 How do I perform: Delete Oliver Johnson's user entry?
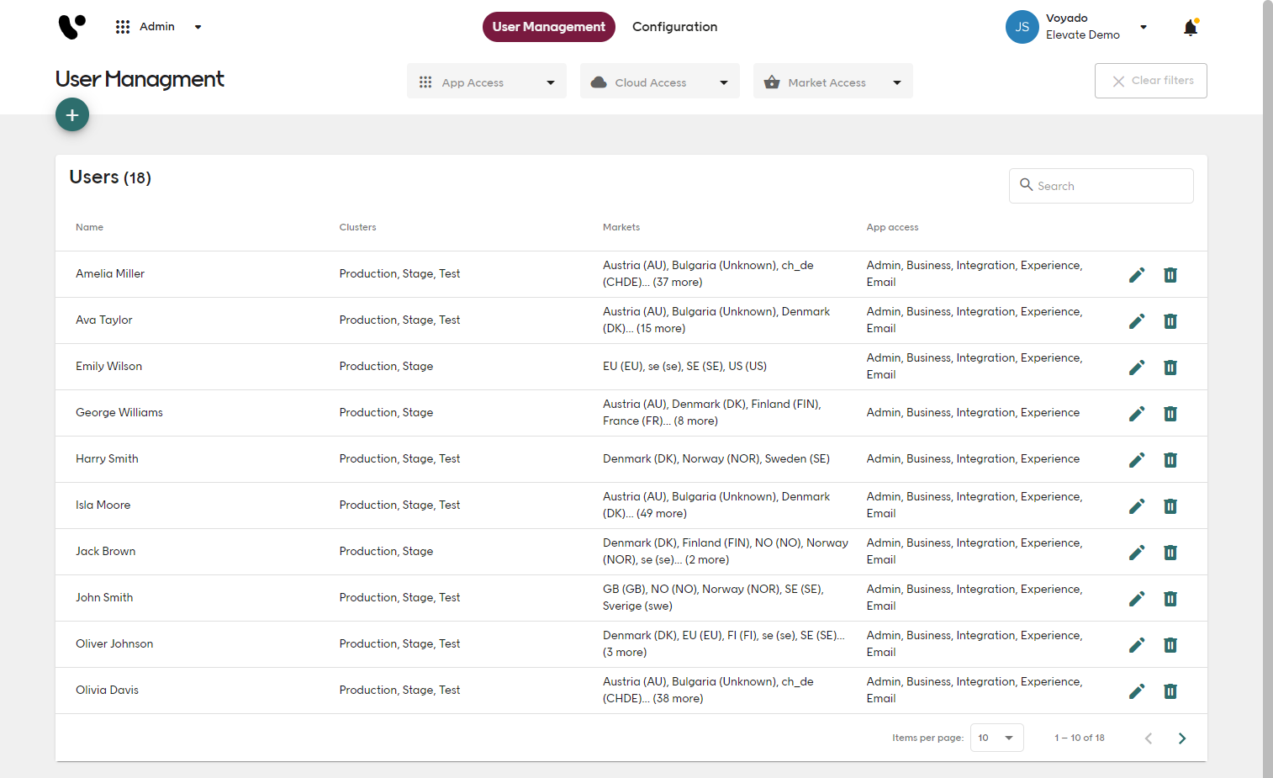pos(1170,645)
